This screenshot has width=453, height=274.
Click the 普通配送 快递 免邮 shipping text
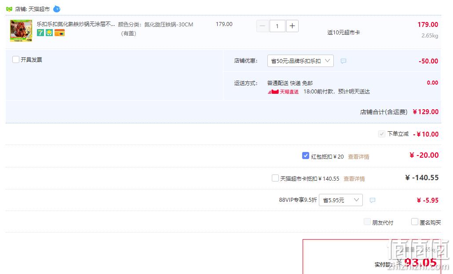tap(290, 83)
